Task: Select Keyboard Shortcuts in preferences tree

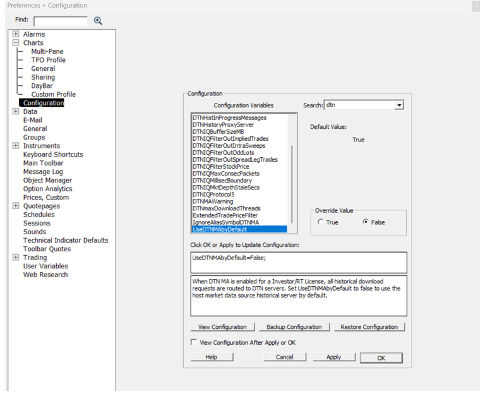Action: [x=53, y=155]
